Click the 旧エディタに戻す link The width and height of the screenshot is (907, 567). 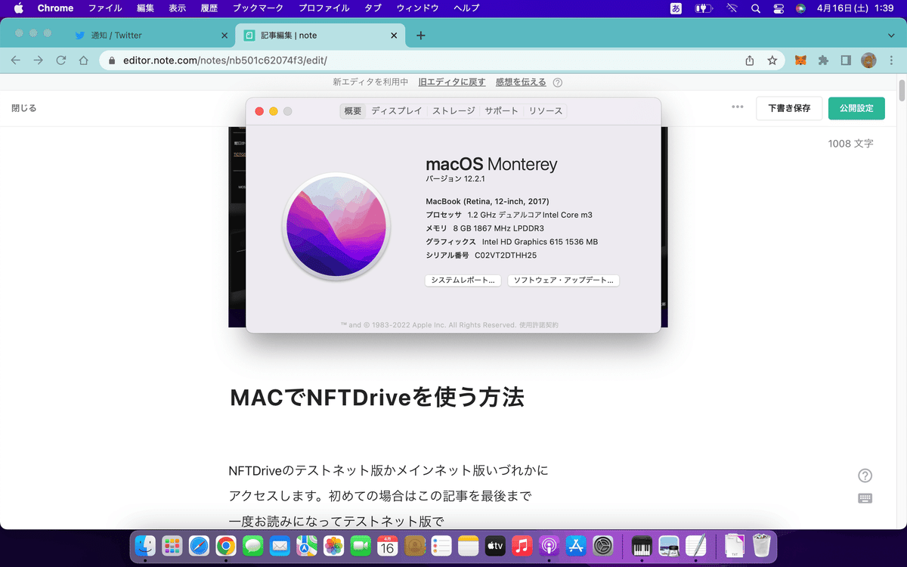pyautogui.click(x=452, y=82)
